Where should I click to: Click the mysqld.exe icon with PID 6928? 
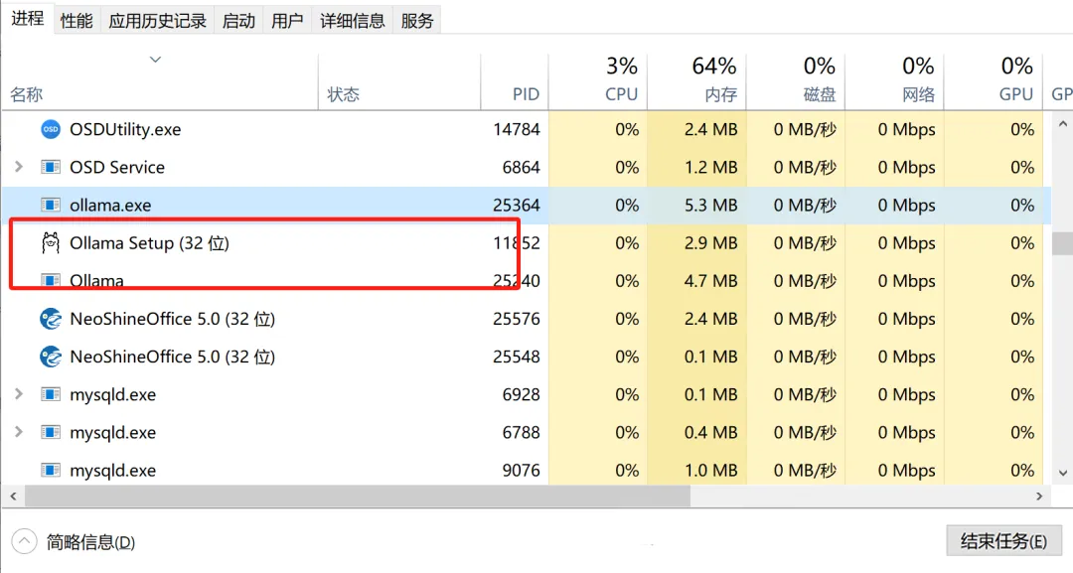click(x=51, y=394)
